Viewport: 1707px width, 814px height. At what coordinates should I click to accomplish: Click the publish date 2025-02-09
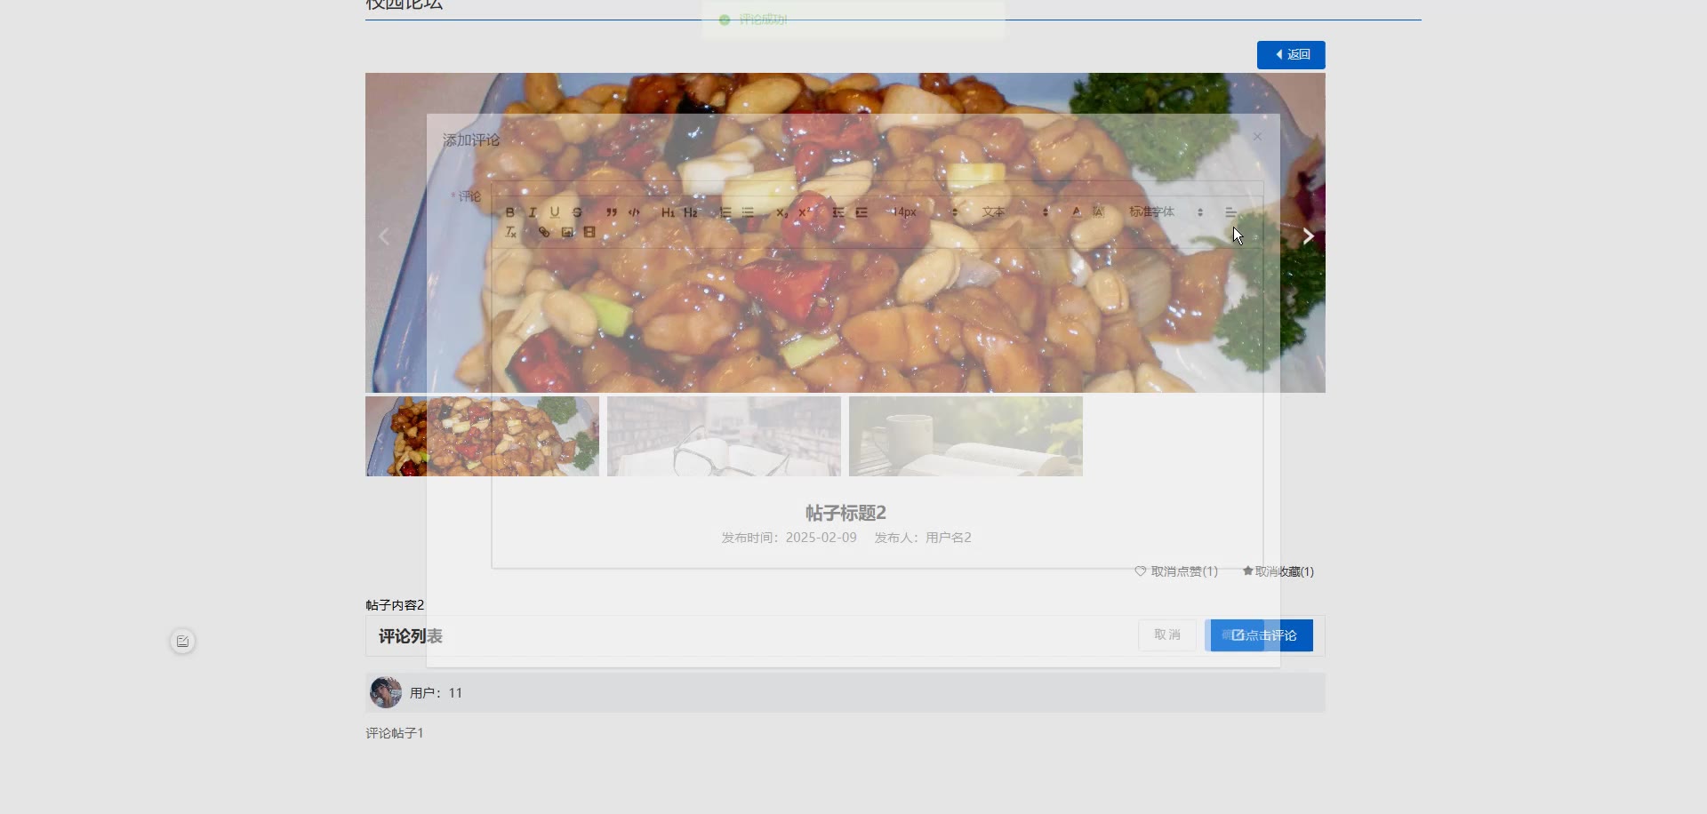821,538
